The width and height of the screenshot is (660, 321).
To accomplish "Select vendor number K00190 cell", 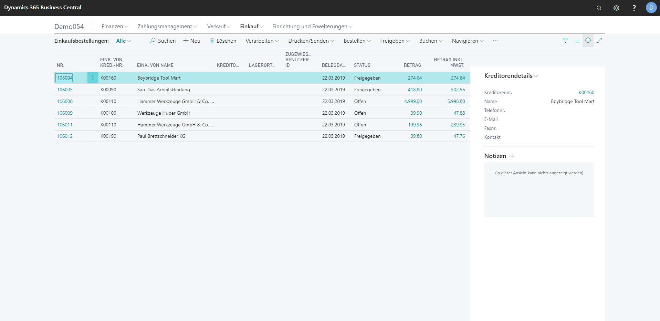I will (108, 136).
